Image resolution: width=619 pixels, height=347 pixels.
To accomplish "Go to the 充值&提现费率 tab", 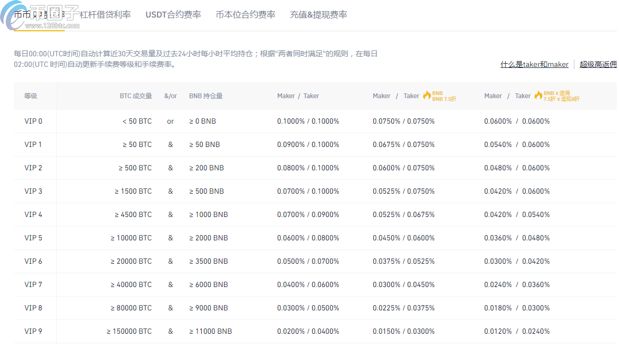I will [319, 15].
